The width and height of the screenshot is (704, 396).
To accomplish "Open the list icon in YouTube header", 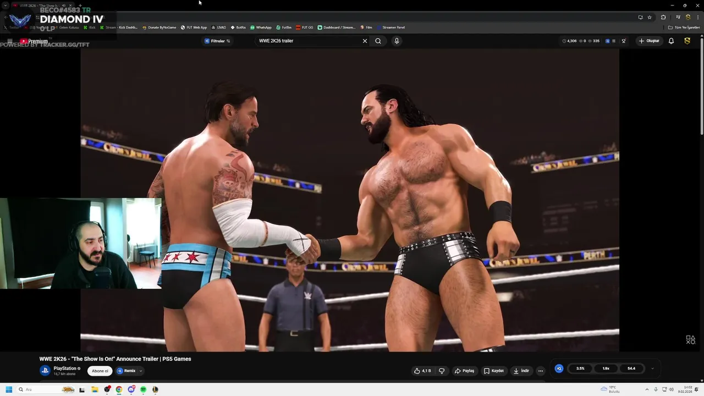I will coord(614,41).
